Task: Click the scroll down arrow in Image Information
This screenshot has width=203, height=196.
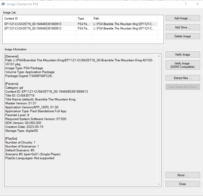Action: (159, 184)
